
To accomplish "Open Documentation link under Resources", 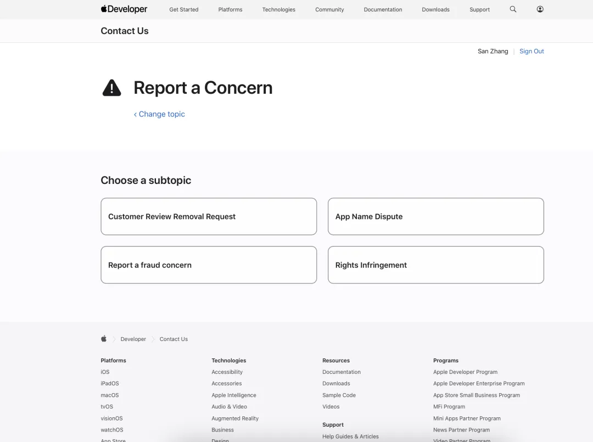I will click(342, 372).
